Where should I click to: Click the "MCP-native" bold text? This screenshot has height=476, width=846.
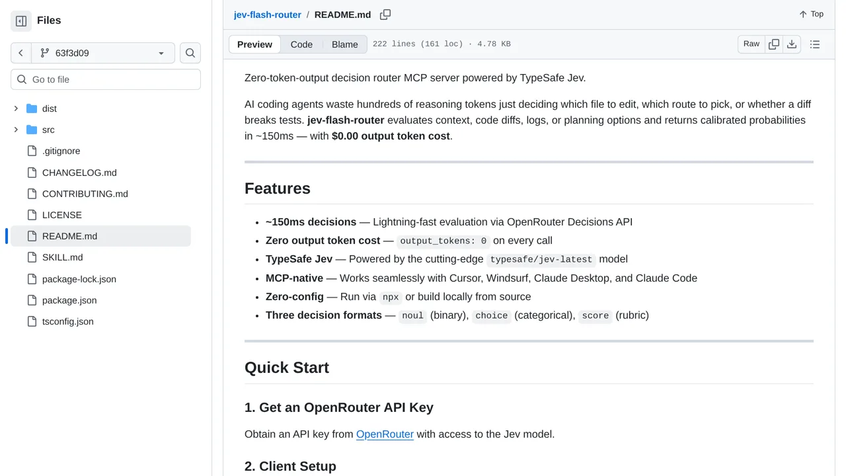point(294,278)
